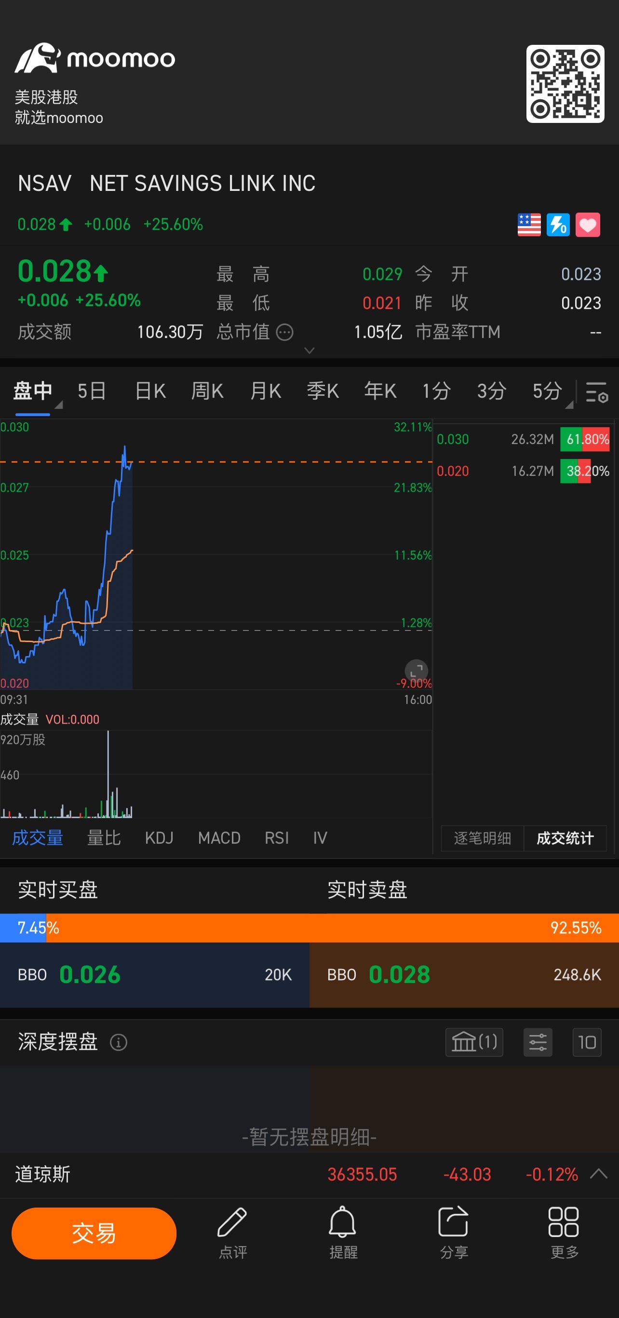Switch to the 日K chart tab
The width and height of the screenshot is (619, 1318).
(150, 391)
